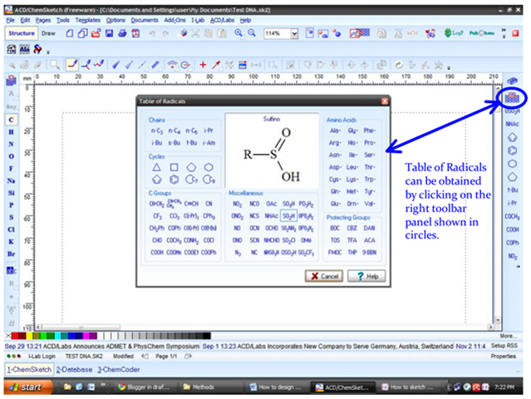Click the zoom in magnifier icon
The height and width of the screenshot is (399, 531).
click(239, 33)
